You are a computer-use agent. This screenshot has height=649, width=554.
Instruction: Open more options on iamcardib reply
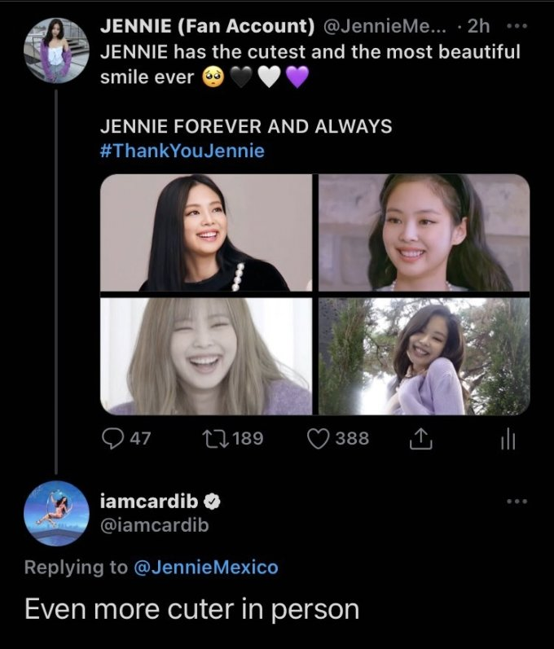517,501
